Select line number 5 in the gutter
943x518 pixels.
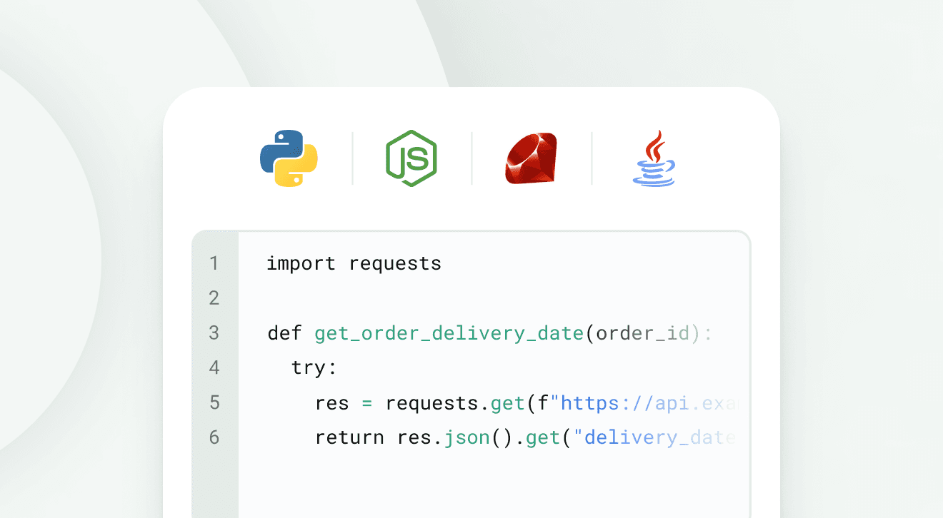[214, 402]
